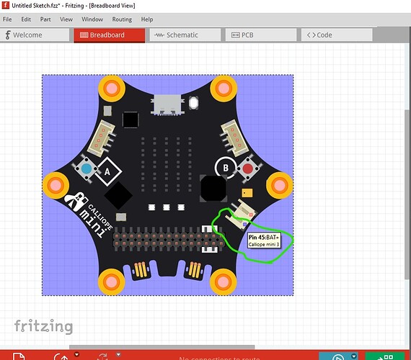This screenshot has height=360, width=411.
Task: Click the Rotate icon in bottom toolbar
Action: 61,357
